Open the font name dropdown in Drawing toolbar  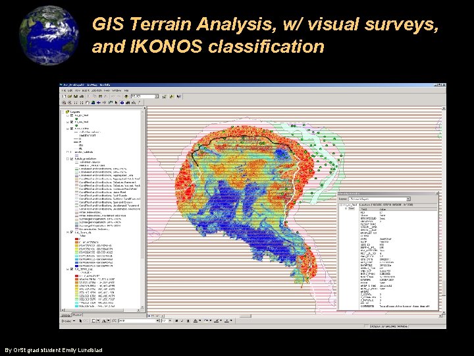tap(157, 320)
